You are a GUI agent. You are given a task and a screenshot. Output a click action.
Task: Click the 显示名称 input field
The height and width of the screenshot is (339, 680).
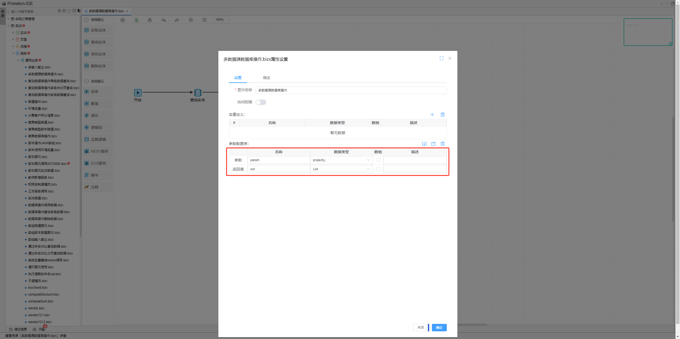tap(351, 90)
